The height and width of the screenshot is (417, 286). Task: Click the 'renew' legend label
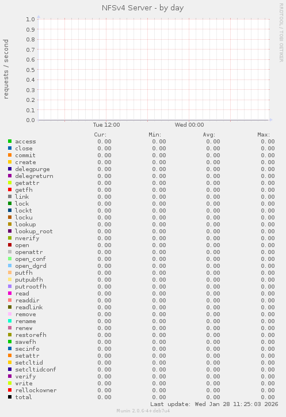pos(24,328)
